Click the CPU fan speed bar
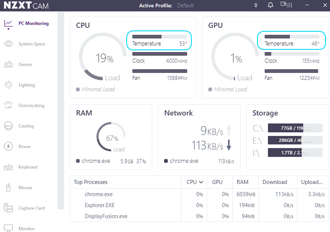The image size is (330, 232). click(160, 71)
